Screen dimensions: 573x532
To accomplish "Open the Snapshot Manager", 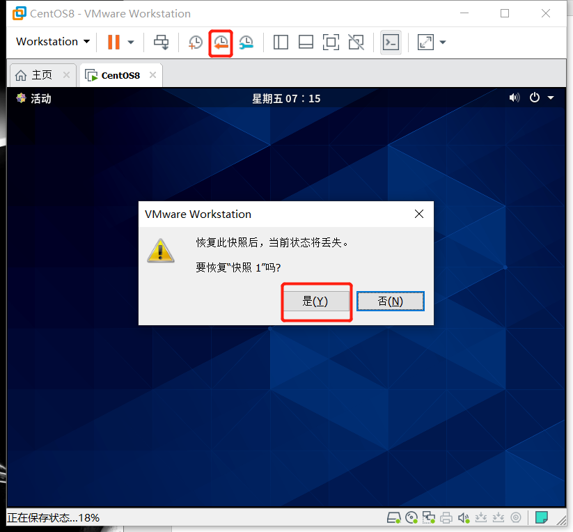I will 246,42.
